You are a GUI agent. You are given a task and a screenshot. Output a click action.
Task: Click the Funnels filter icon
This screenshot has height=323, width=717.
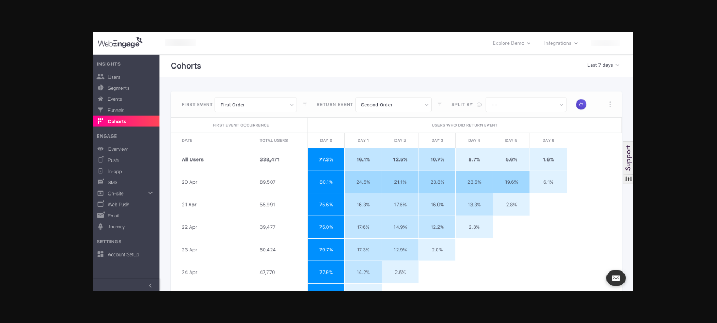tap(100, 110)
